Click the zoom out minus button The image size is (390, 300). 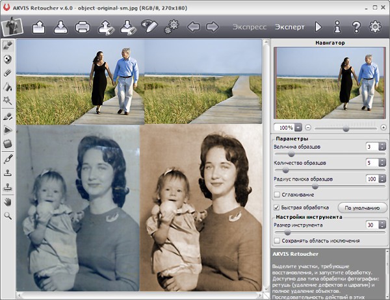click(308, 127)
